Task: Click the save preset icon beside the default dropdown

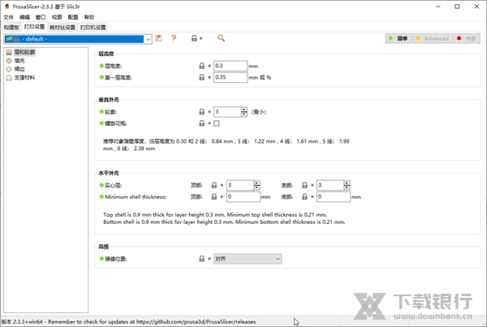Action: 158,38
